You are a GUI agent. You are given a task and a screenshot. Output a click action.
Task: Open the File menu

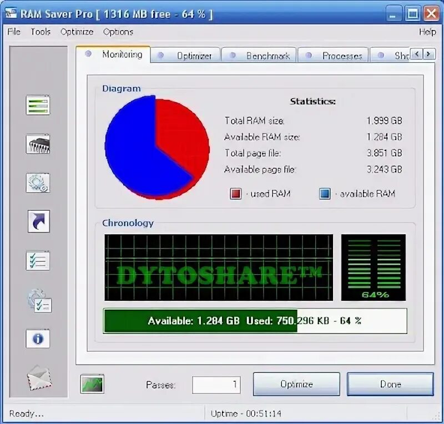14,32
